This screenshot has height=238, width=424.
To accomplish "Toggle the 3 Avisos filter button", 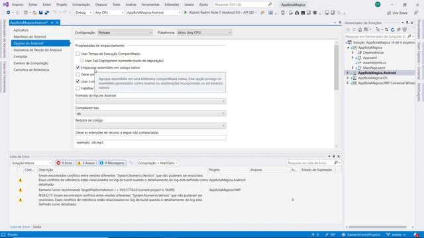I will pyautogui.click(x=86, y=163).
